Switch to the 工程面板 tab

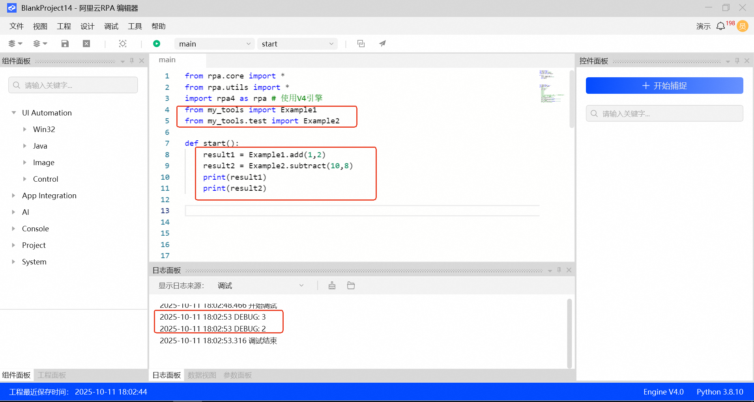[x=52, y=375]
